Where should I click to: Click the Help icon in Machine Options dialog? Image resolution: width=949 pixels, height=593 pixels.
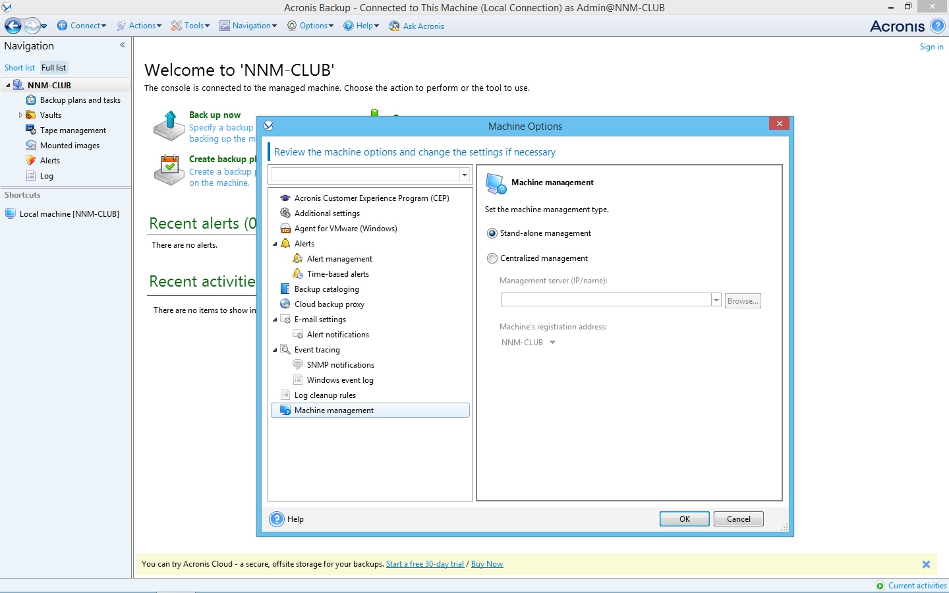pyautogui.click(x=277, y=519)
